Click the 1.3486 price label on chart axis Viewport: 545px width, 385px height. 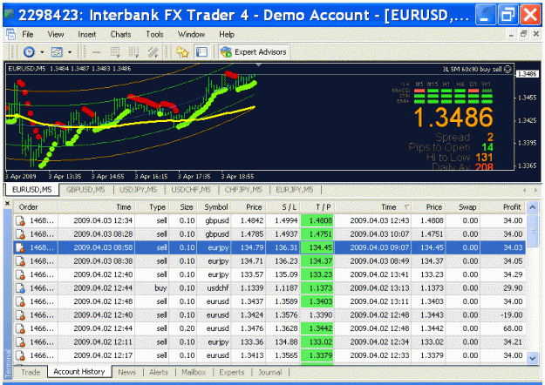pyautogui.click(x=528, y=74)
